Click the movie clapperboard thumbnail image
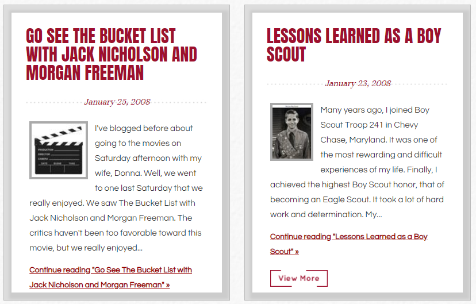The image size is (476, 304). pyautogui.click(x=59, y=150)
